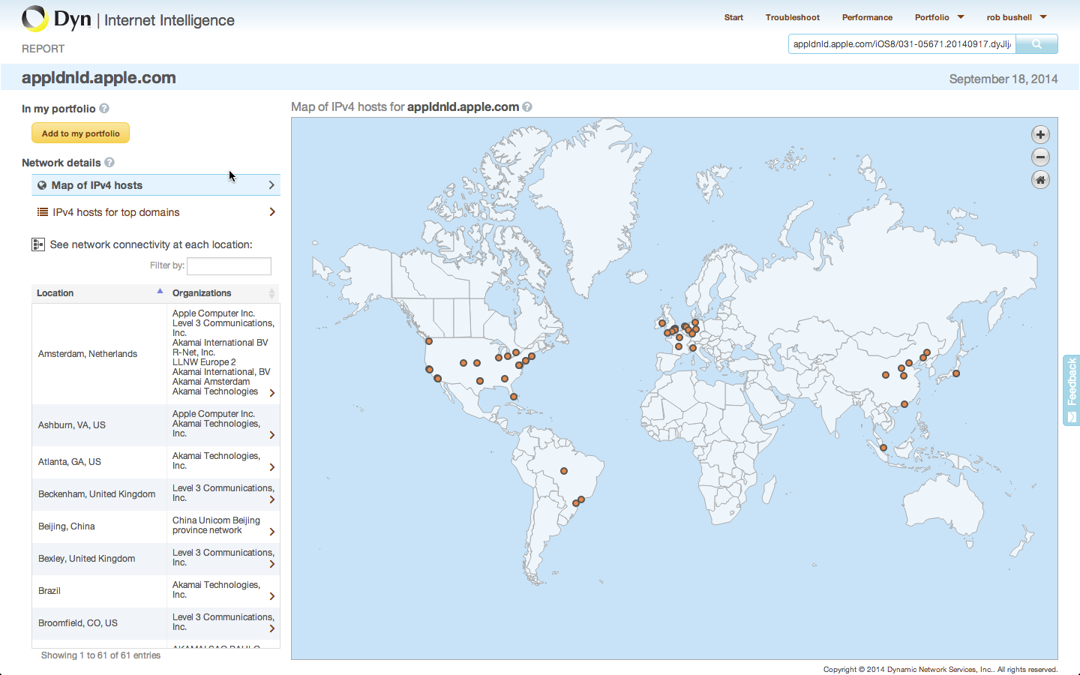The width and height of the screenshot is (1080, 675).
Task: Click the search magnifier button
Action: coord(1036,44)
